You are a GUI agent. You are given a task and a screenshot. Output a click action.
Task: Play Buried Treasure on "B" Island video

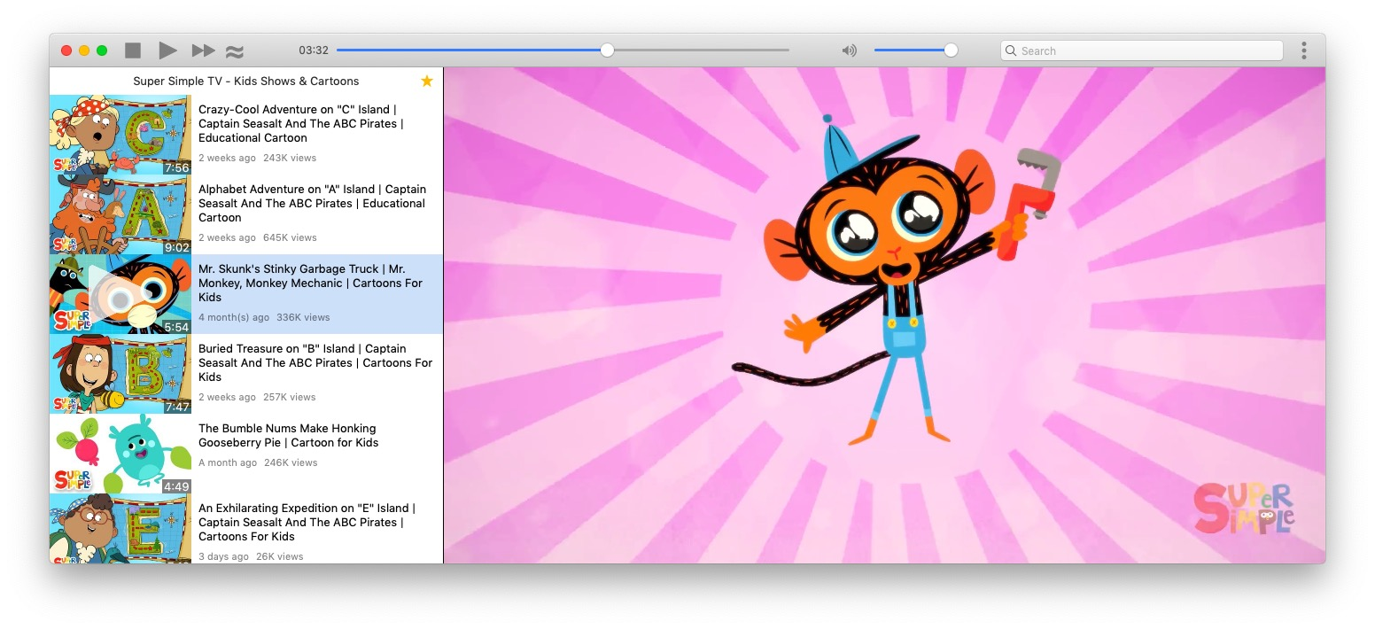pos(315,362)
